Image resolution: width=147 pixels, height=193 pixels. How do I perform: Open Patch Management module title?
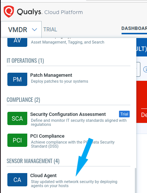click(x=51, y=75)
